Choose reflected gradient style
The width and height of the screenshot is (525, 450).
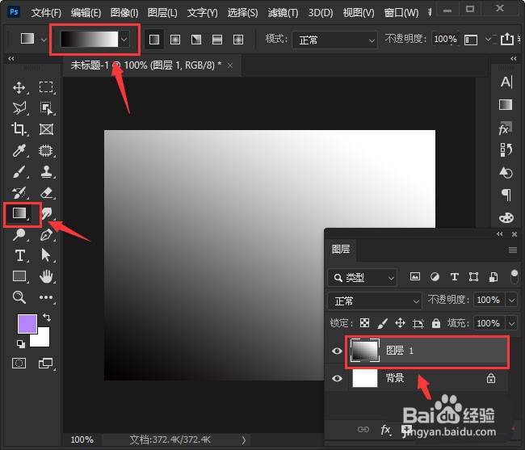point(217,40)
